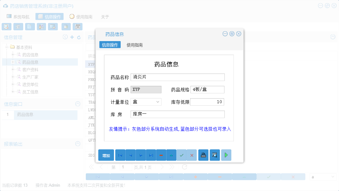This screenshot has width=339, height=191.
Task: Open the 系统导航 tab in the main window
Action: (19, 16)
